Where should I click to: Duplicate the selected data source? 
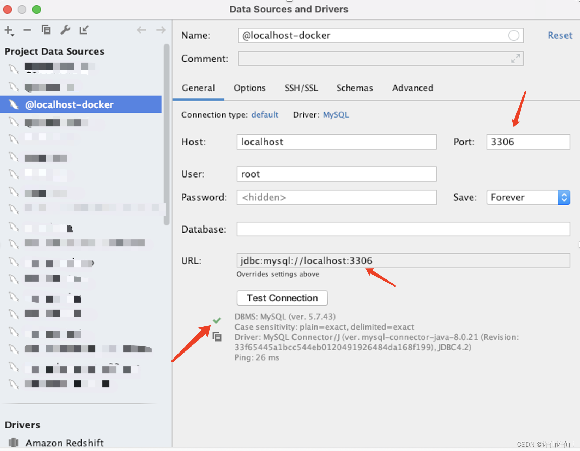click(46, 30)
